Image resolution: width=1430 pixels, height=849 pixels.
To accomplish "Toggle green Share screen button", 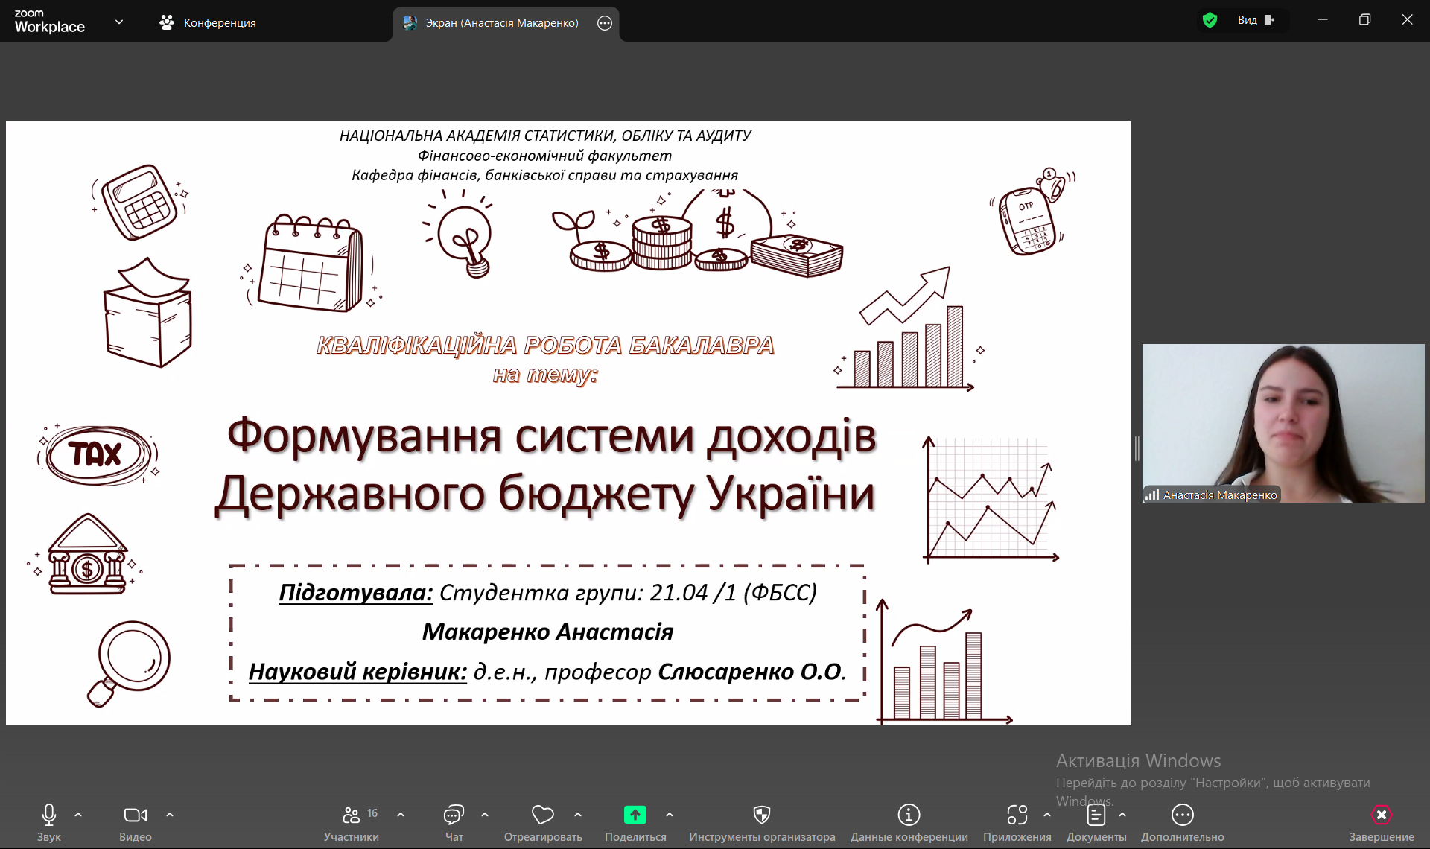I will click(x=635, y=815).
